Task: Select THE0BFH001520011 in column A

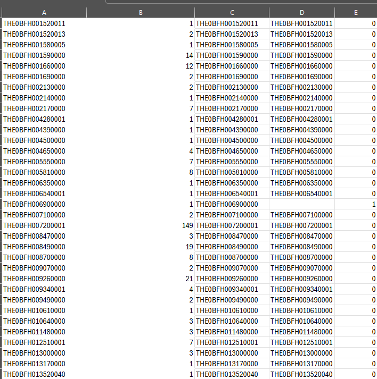Action: pos(44,23)
